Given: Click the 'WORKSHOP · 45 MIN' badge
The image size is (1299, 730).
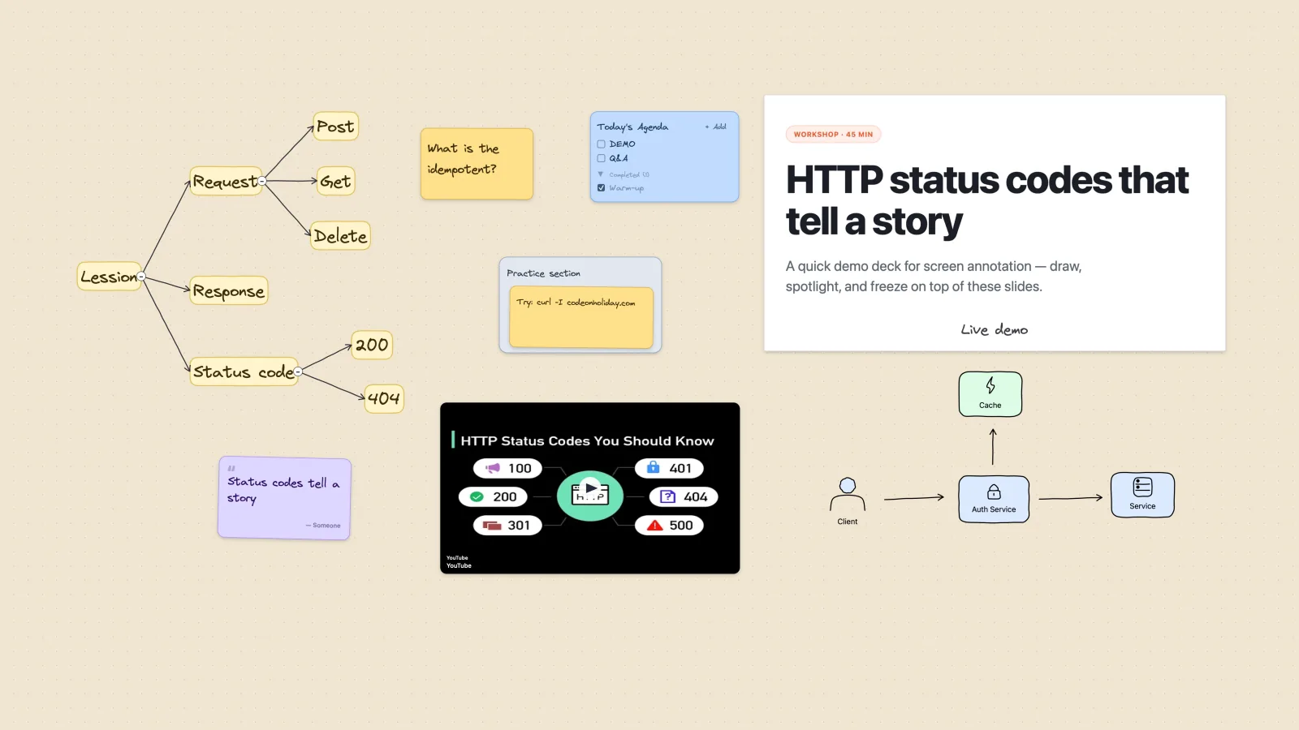Looking at the screenshot, I should coord(834,135).
